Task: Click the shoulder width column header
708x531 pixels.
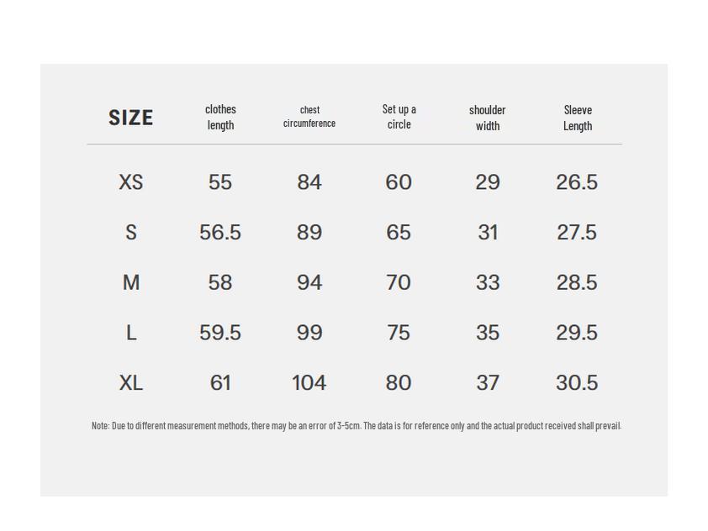Action: [x=488, y=118]
